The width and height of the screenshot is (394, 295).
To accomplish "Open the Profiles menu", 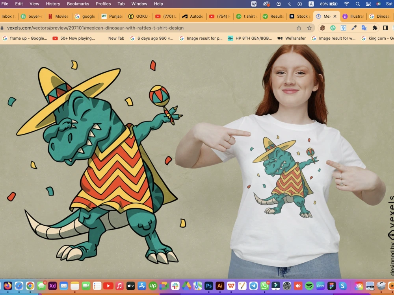I will coord(103,4).
